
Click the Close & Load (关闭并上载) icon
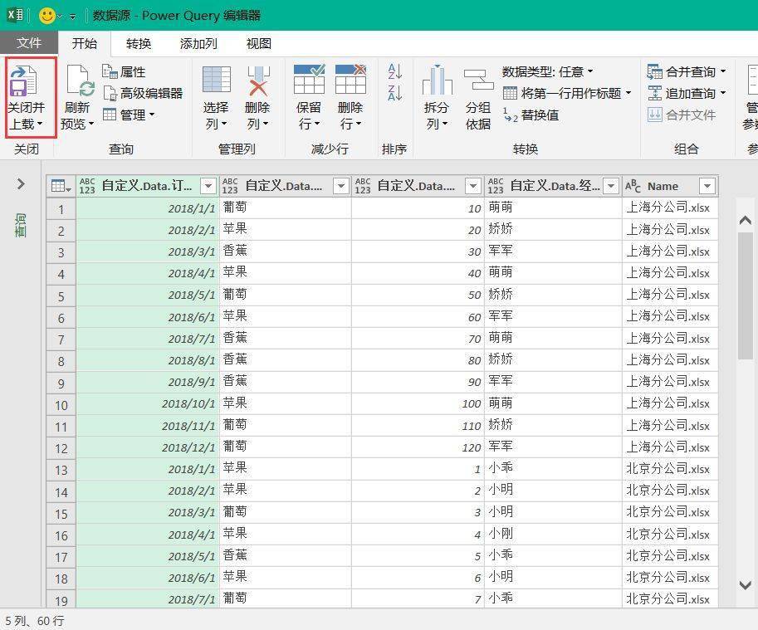(x=24, y=81)
